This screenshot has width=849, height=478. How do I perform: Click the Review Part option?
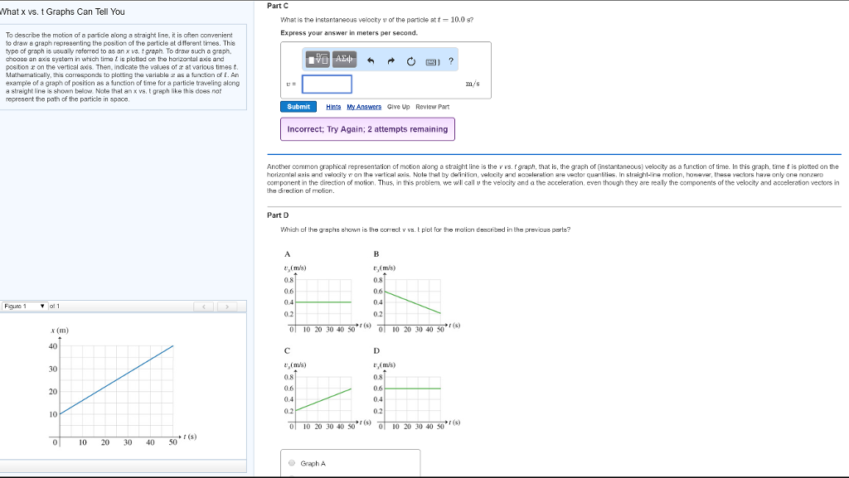pyautogui.click(x=432, y=107)
